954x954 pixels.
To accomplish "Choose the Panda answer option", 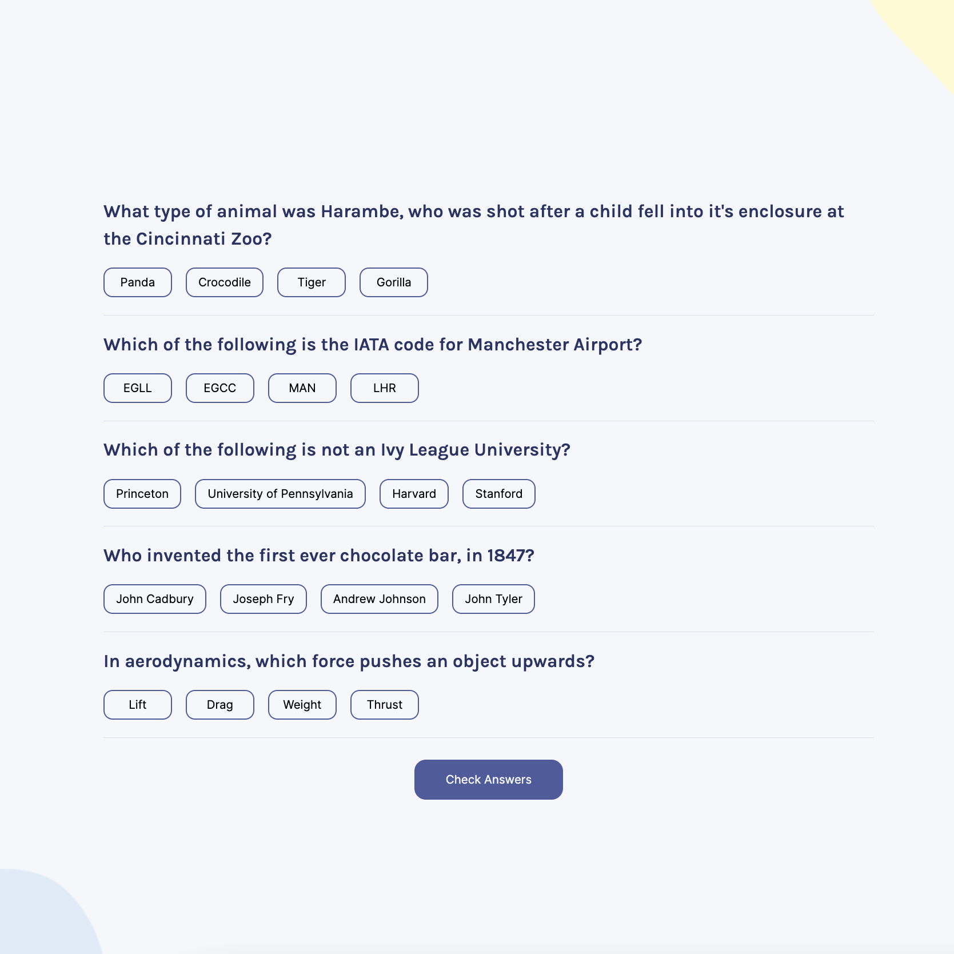I will tap(137, 282).
